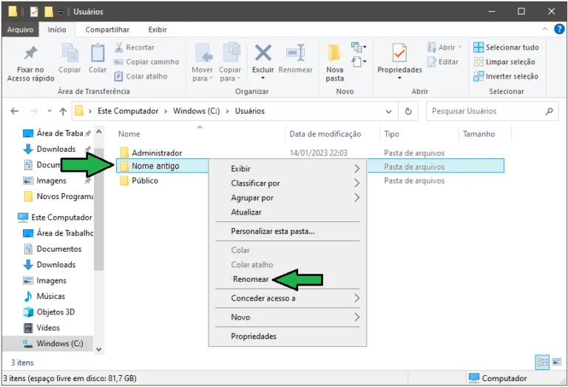Screen dimensions: 568x387
Task: Open Objetos 3D in navigation pane
Action: pyautogui.click(x=55, y=312)
